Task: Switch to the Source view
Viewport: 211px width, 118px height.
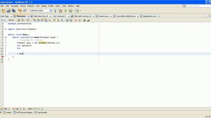Action: click(x=3, y=20)
